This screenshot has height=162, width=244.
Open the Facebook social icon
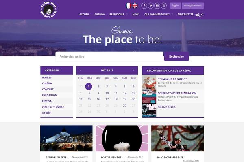point(144,6)
